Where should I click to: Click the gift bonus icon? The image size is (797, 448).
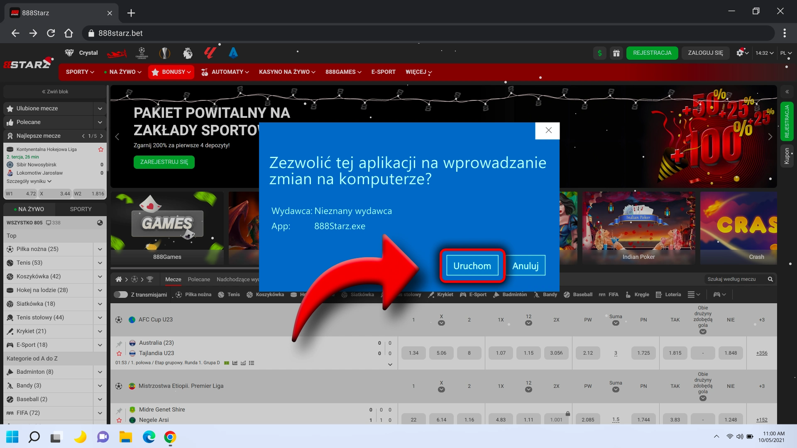(x=616, y=53)
